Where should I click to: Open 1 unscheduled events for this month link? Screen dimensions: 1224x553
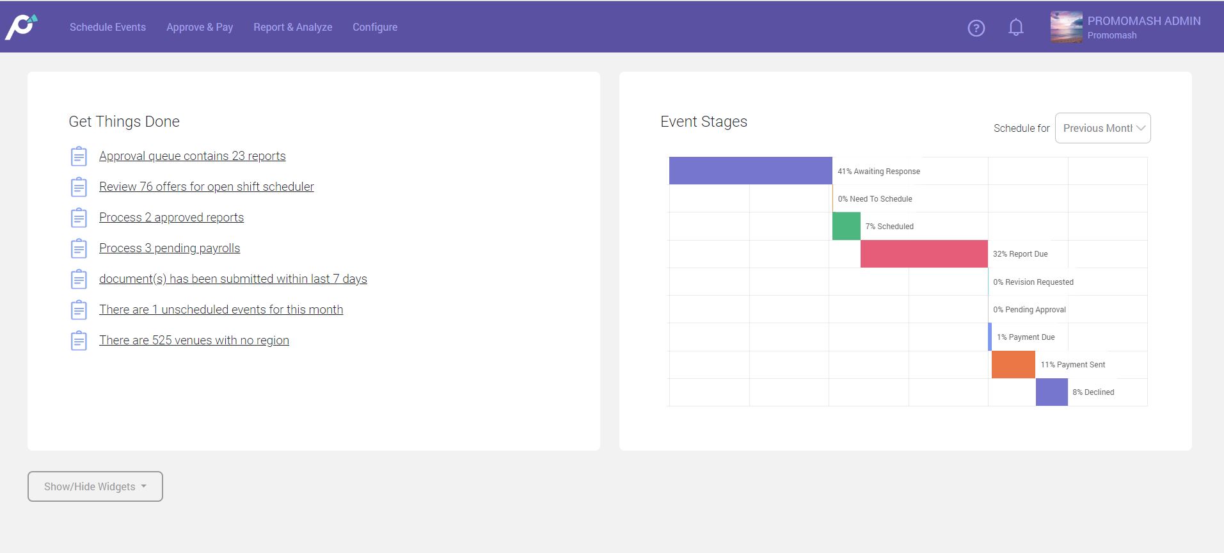(221, 310)
